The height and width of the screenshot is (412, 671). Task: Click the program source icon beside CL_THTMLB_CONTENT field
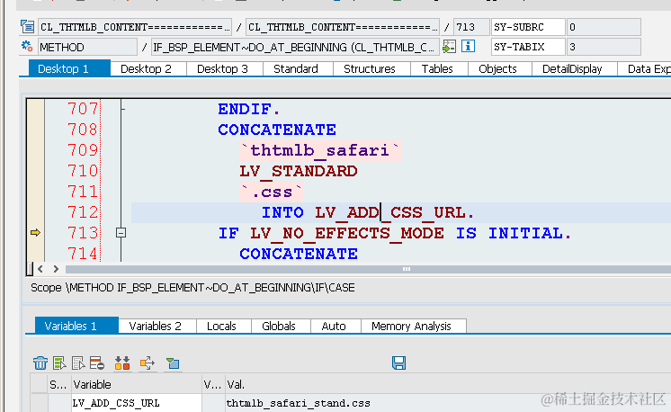pyautogui.click(x=27, y=26)
